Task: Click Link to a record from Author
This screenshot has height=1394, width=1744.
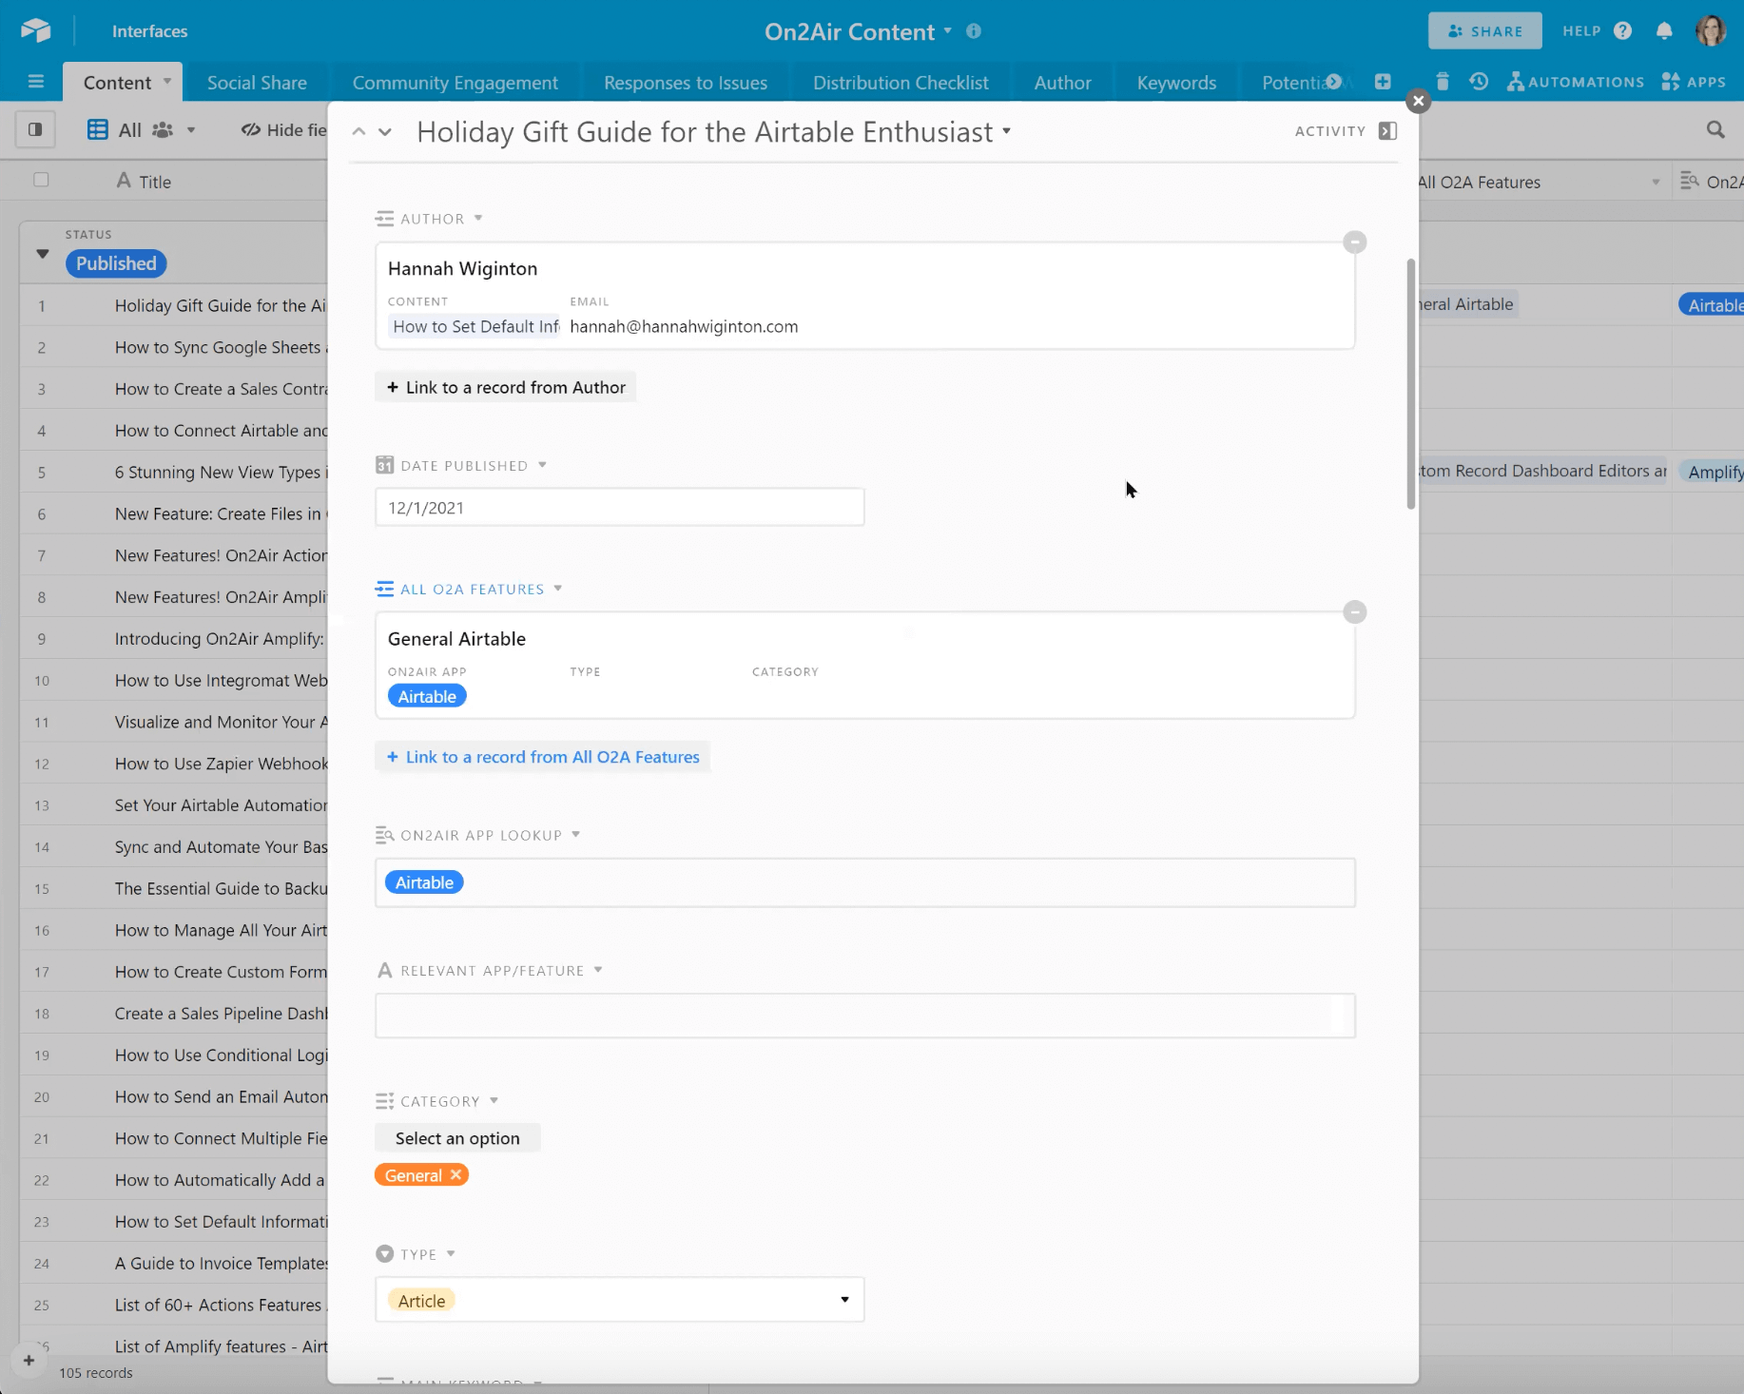Action: coord(506,387)
